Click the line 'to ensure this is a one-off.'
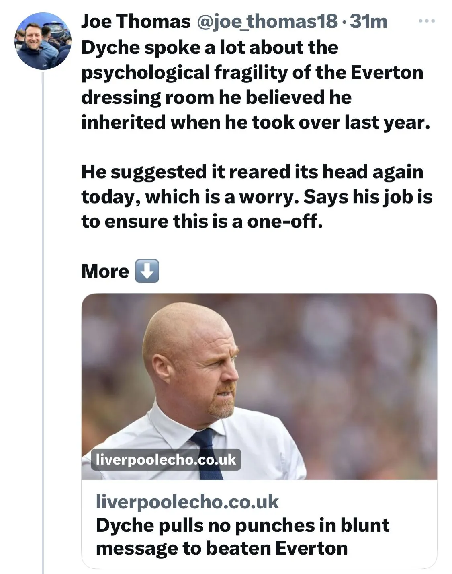The image size is (452, 574). coord(202,221)
